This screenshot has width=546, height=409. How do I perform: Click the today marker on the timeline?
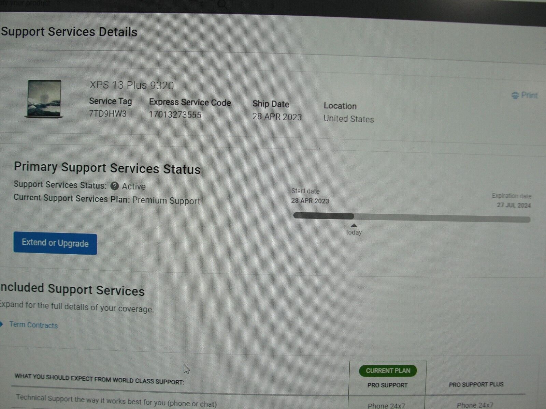click(x=354, y=230)
